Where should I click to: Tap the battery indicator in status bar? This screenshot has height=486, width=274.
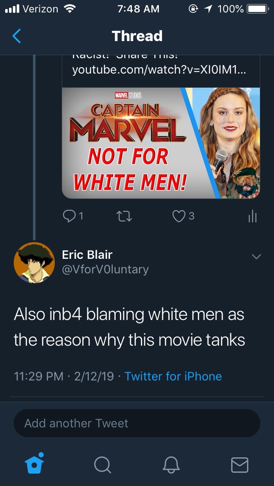(x=257, y=9)
